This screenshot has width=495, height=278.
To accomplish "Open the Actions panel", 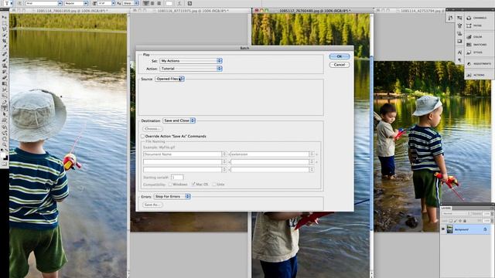I will 476,75.
